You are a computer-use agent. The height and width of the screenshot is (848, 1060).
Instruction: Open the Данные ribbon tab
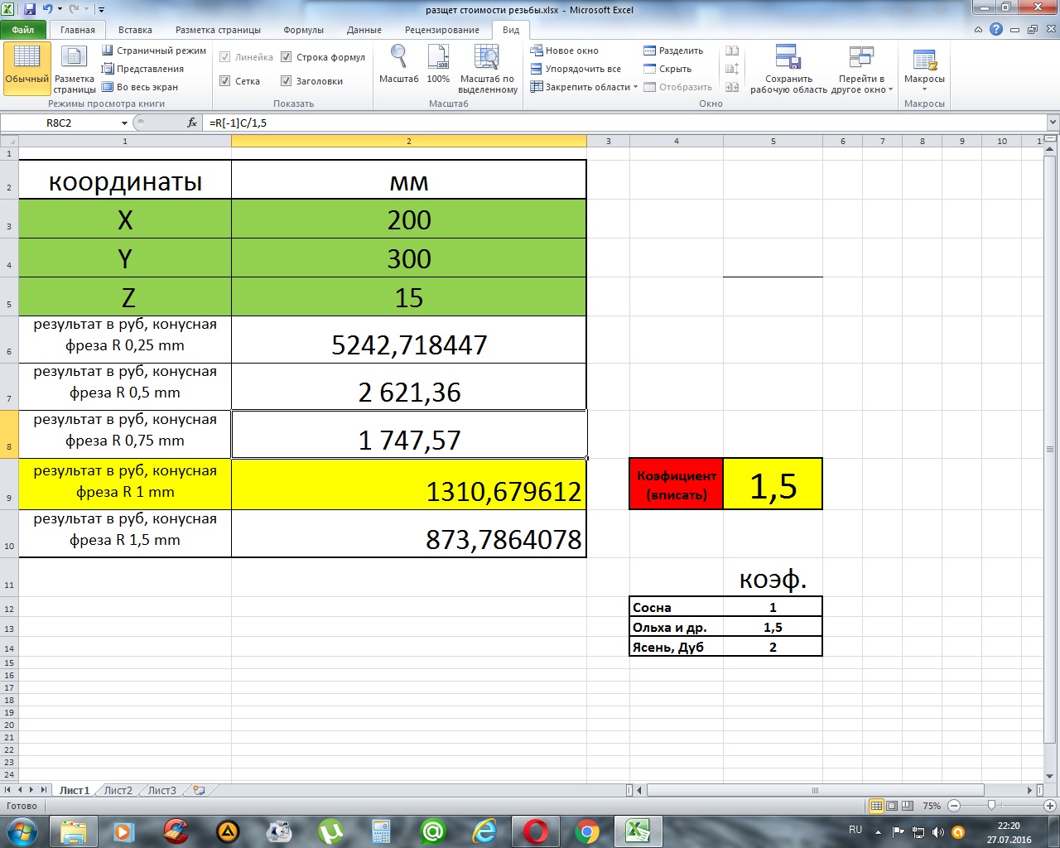click(364, 30)
